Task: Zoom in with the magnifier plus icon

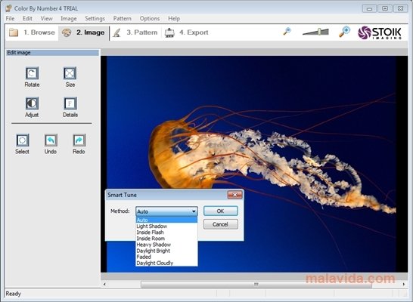Action: tap(344, 32)
